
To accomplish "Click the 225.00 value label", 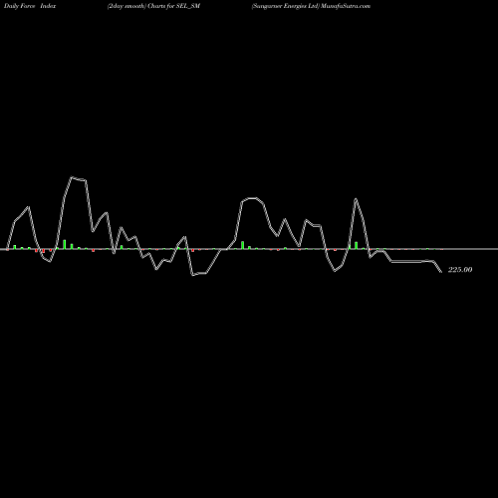I will [460, 270].
